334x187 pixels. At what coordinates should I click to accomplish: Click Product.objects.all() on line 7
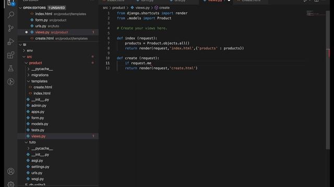point(168,43)
